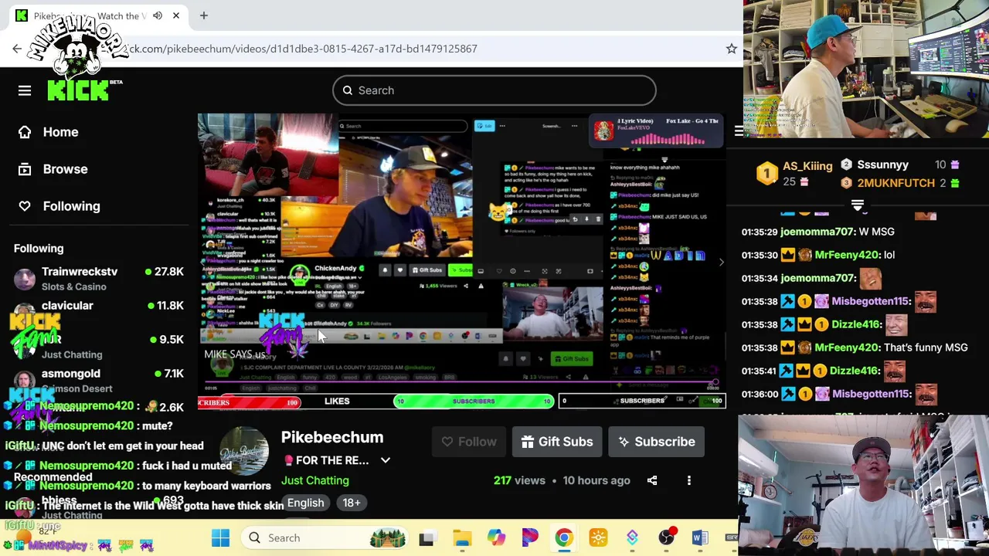Switch to Google Chrome in taskbar
Image resolution: width=989 pixels, height=556 pixels.
[x=564, y=537]
